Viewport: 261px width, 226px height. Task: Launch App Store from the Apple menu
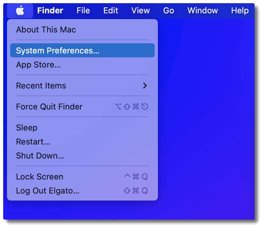pyautogui.click(x=38, y=65)
